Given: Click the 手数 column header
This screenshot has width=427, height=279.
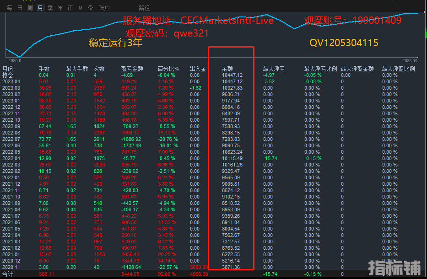Looking at the screenshot, I should coord(44,69).
